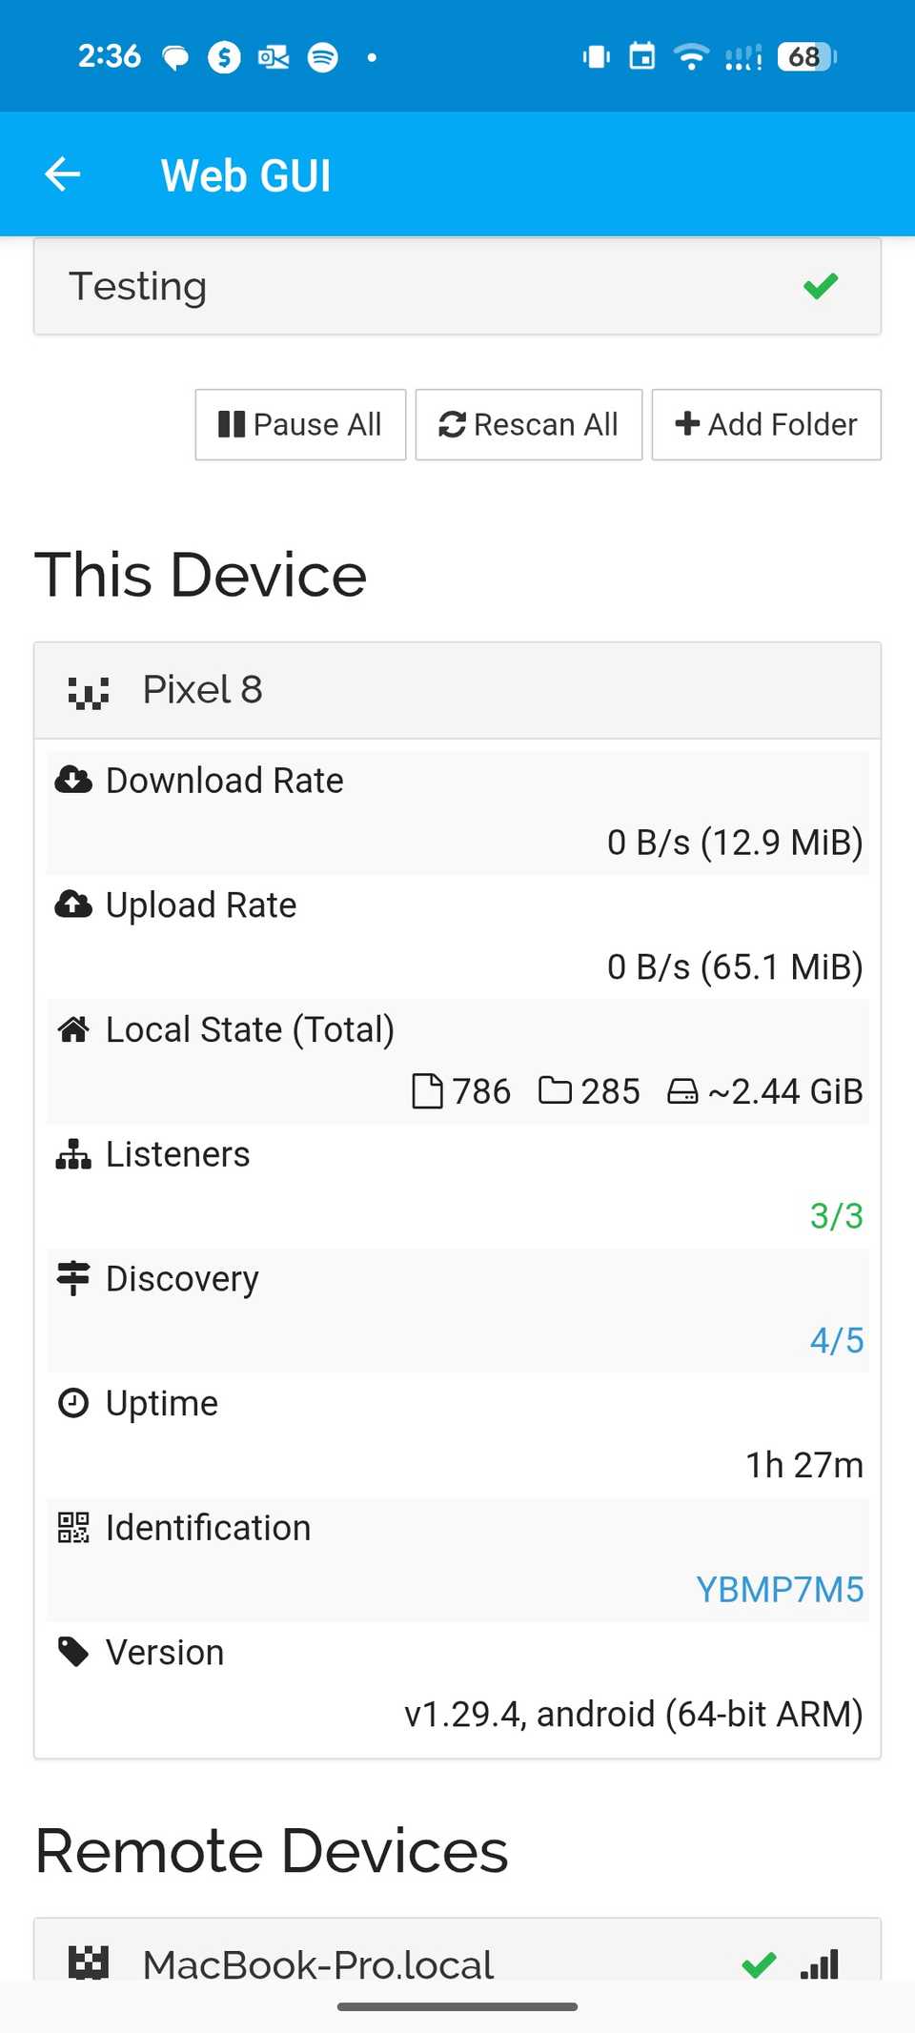Click the Upload Rate cloud icon
Viewport: 915px width, 2033px height.
coord(73,905)
